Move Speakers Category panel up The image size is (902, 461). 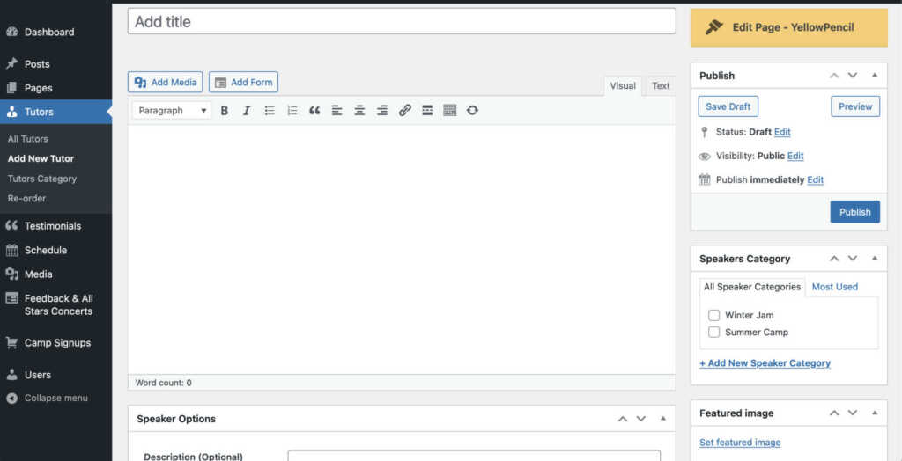(834, 259)
